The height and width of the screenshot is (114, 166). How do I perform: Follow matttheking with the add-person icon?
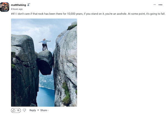[29, 5]
